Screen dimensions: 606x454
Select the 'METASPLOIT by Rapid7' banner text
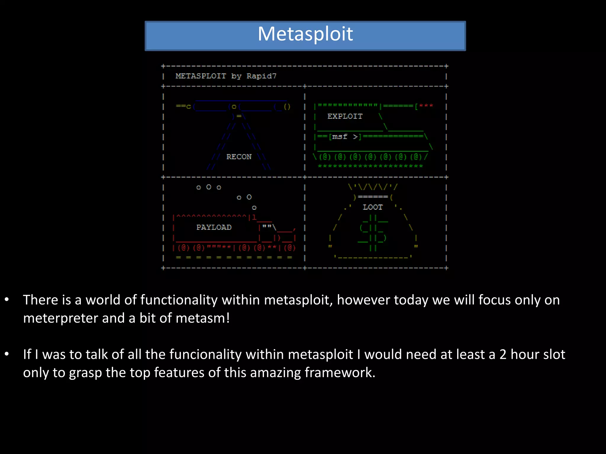pos(226,76)
